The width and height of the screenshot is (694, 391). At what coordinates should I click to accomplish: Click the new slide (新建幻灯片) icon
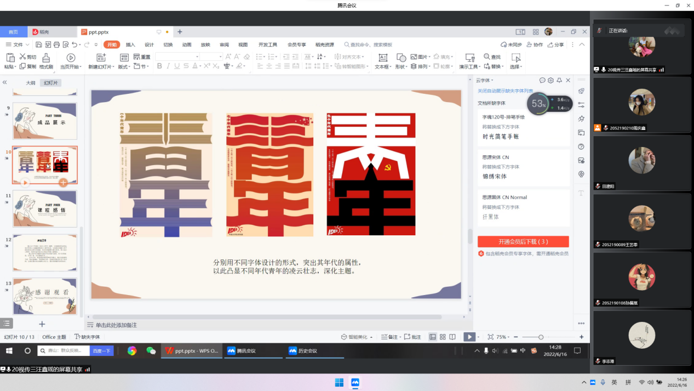[101, 58]
